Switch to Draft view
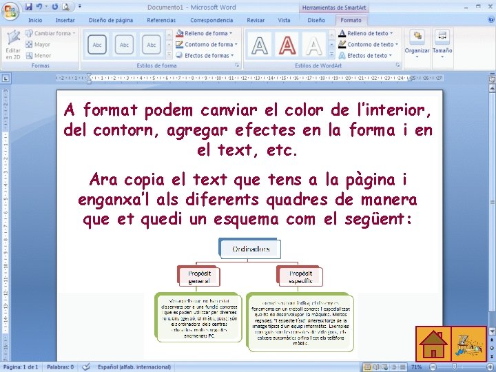Image resolution: width=496 pixels, height=372 pixels. [x=402, y=367]
